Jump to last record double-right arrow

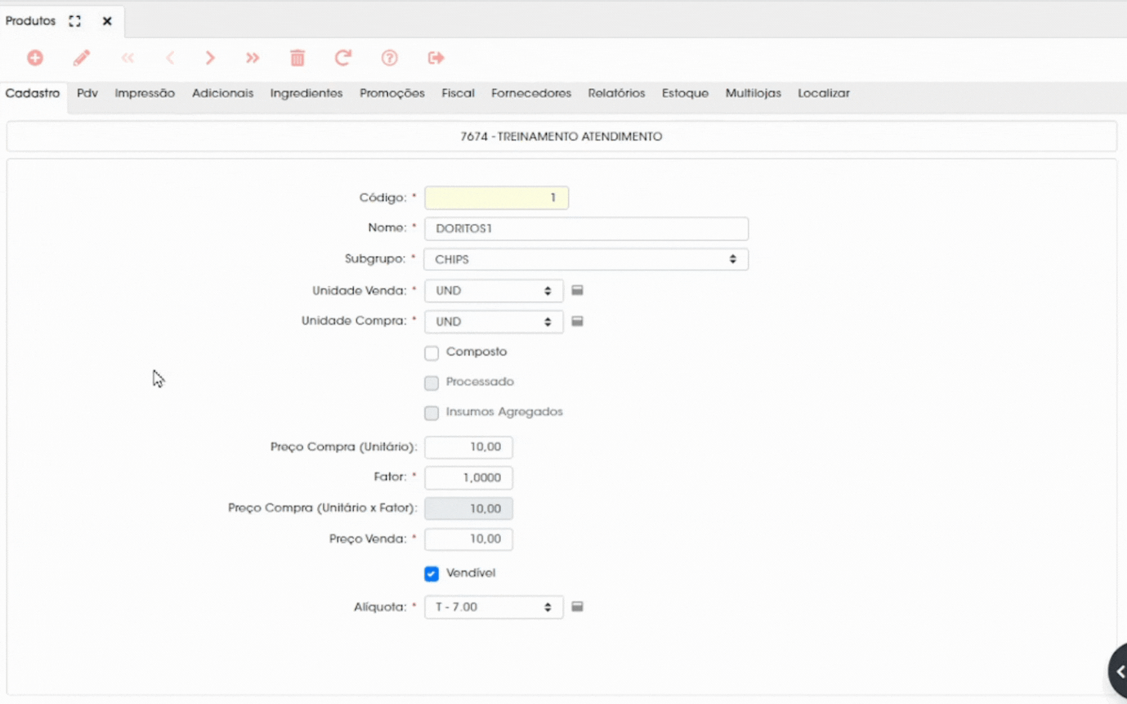click(x=252, y=58)
